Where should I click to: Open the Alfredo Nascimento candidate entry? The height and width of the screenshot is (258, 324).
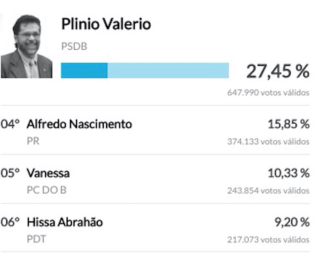[79, 124]
